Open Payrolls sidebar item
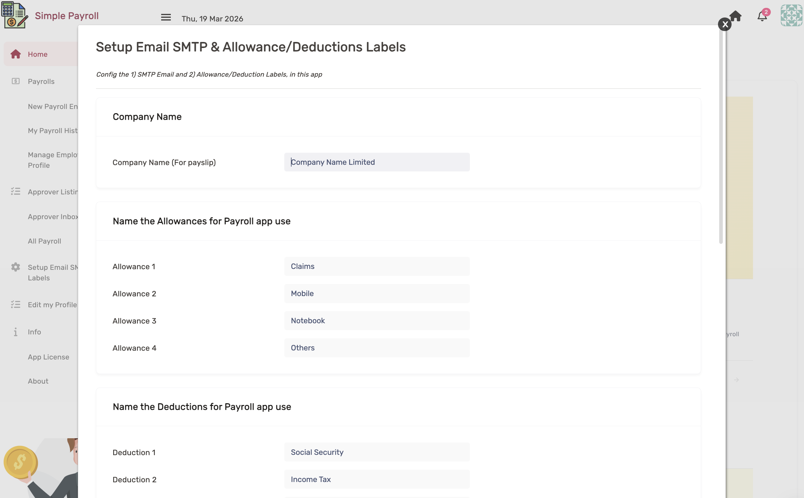The width and height of the screenshot is (804, 498). pyautogui.click(x=41, y=81)
